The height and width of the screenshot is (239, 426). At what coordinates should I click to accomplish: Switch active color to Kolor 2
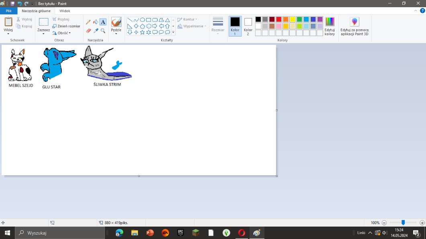point(248,26)
